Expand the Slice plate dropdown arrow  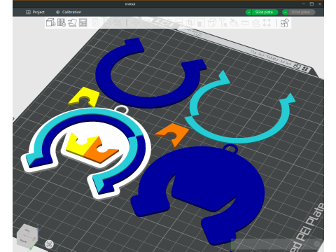click(248, 12)
